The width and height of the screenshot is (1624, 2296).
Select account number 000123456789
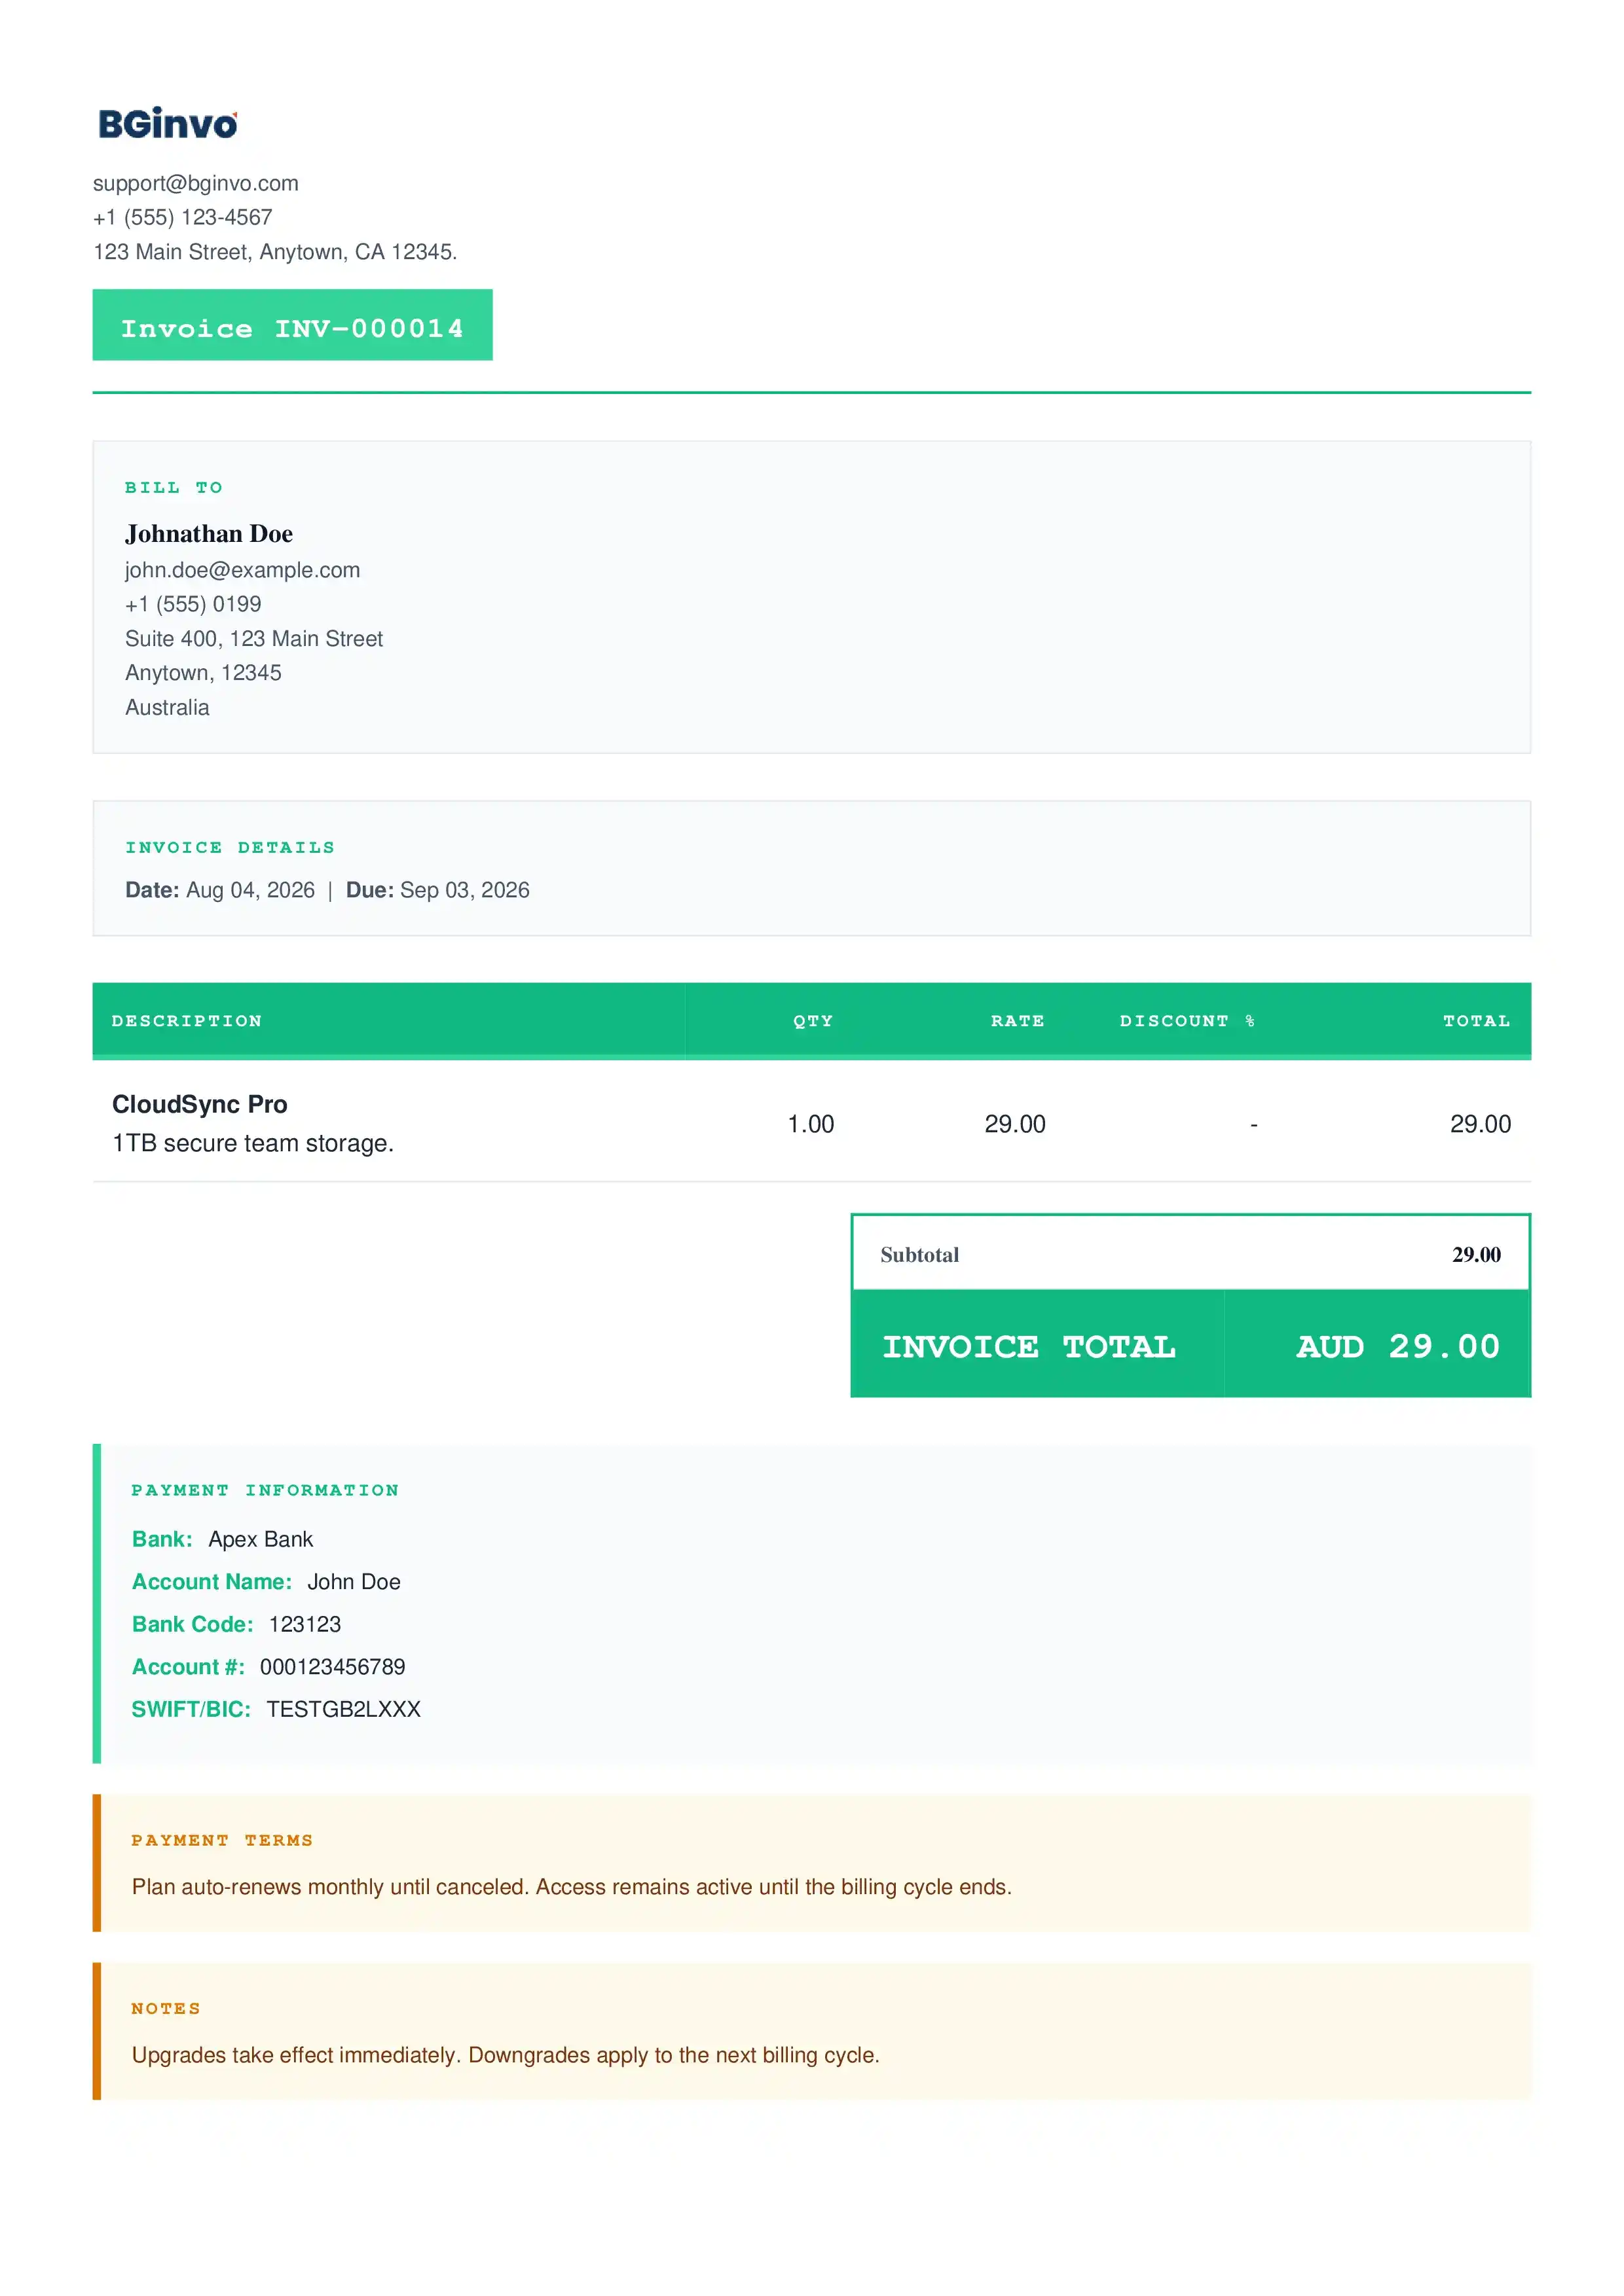pyautogui.click(x=332, y=1667)
